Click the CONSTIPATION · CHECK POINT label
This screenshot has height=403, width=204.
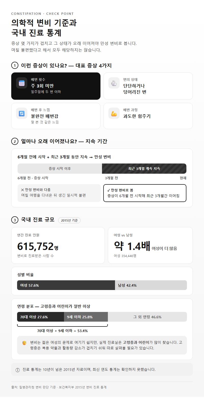pos(42,14)
